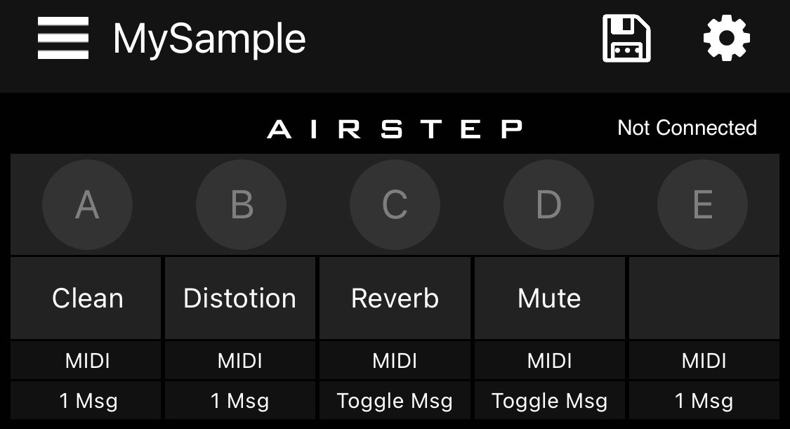Change MIDI mode under Reverb
Viewport: 790px width, 429px height.
(395, 361)
